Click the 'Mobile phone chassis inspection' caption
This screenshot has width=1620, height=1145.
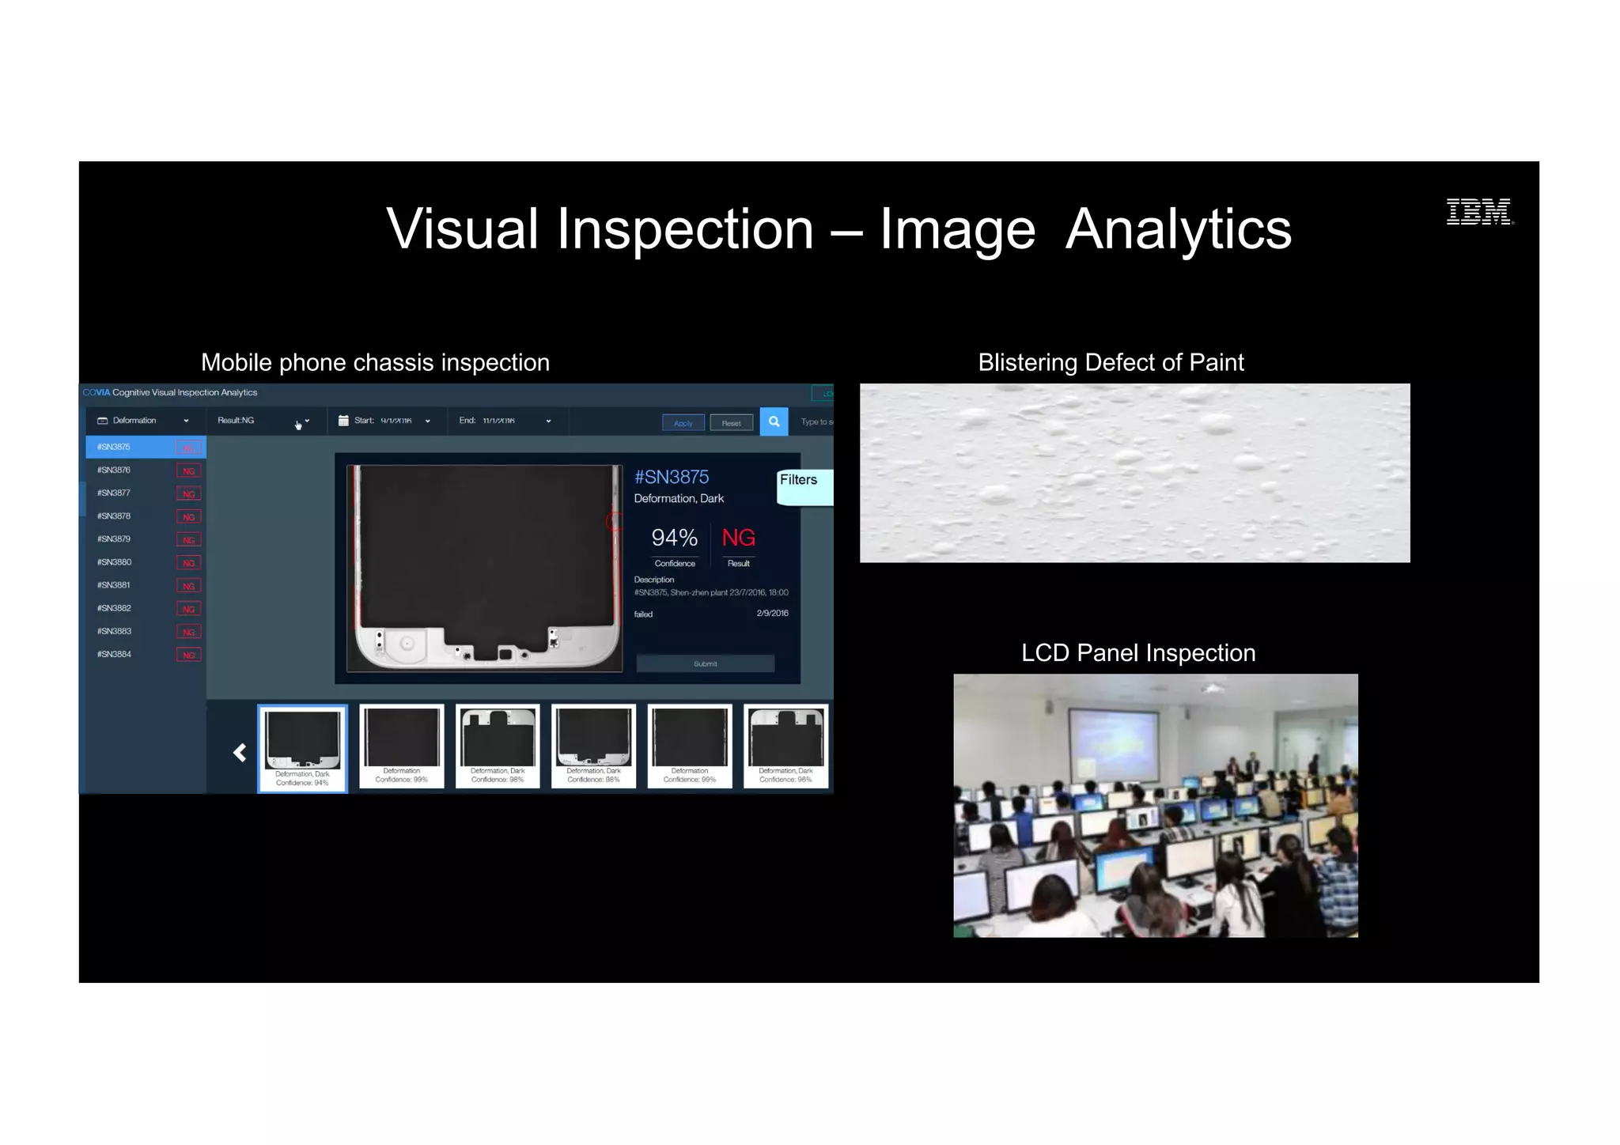(375, 362)
